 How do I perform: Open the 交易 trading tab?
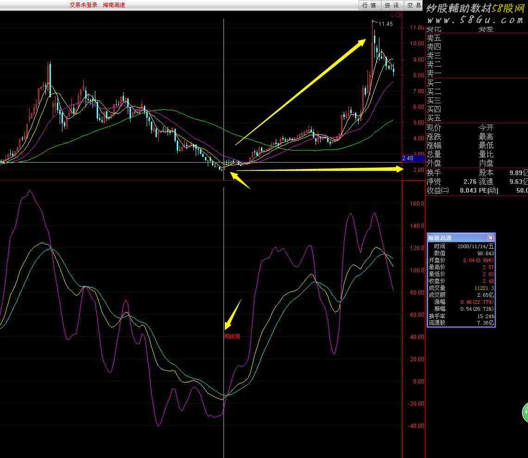click(414, 5)
